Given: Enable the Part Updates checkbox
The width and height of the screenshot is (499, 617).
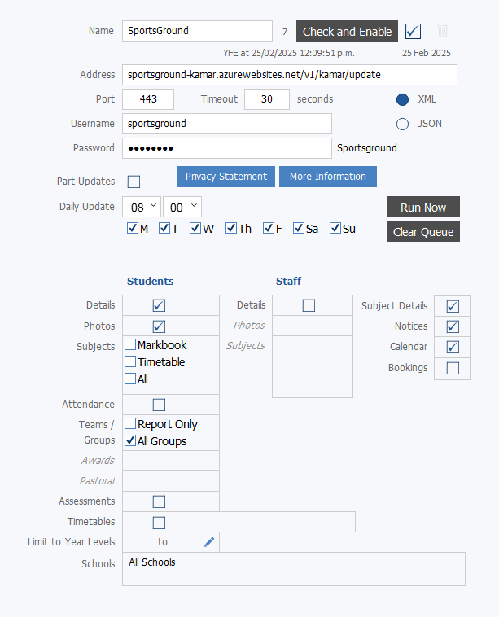Looking at the screenshot, I should (134, 182).
